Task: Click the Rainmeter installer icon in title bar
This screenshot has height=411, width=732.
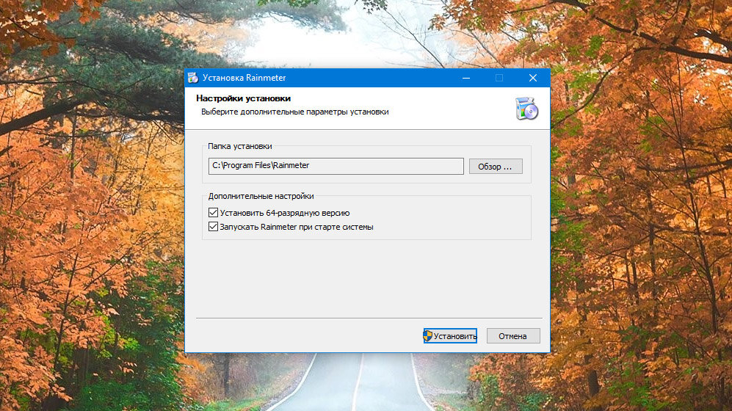Action: tap(193, 78)
